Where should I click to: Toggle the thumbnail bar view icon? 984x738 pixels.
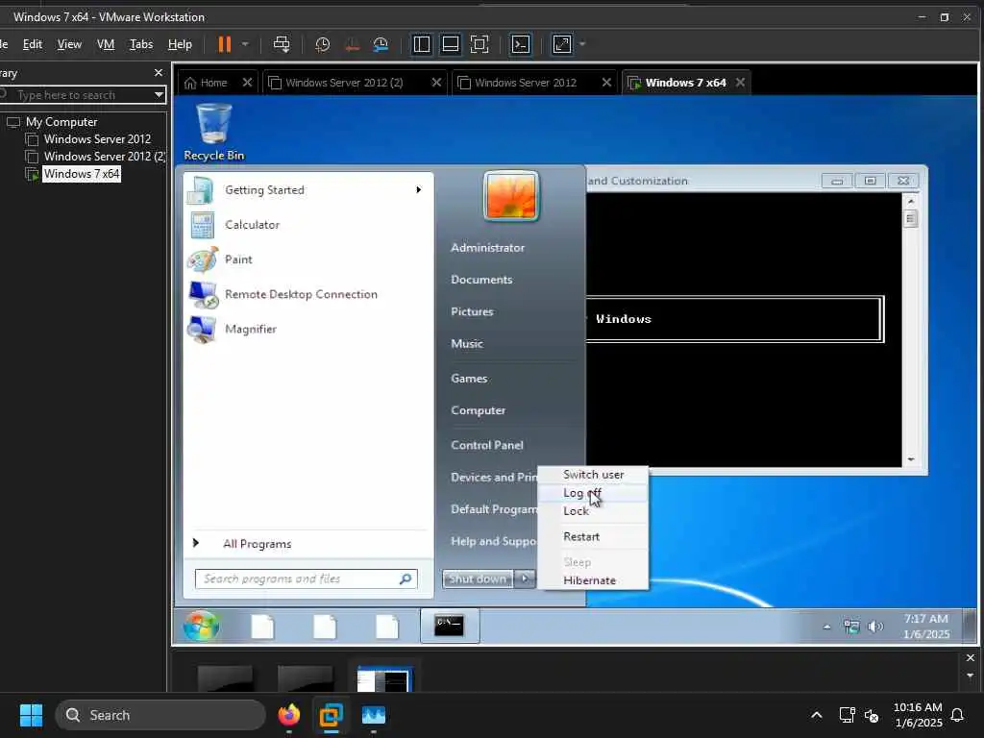(451, 44)
